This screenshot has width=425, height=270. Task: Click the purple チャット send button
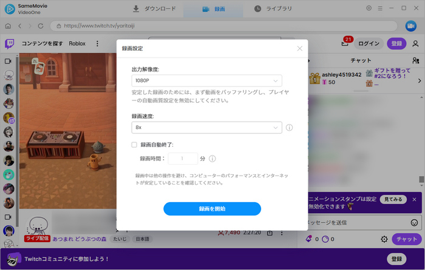pyautogui.click(x=407, y=239)
